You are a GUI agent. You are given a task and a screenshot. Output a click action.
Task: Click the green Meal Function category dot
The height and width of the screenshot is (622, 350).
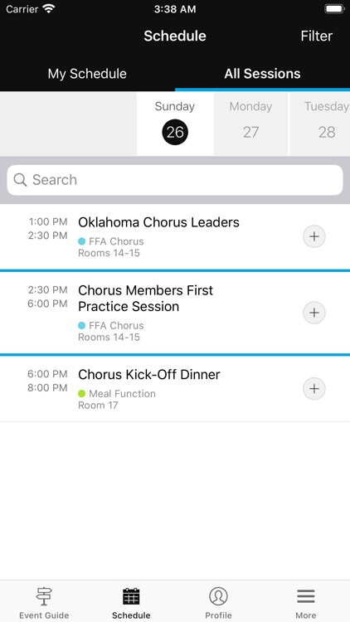(x=82, y=393)
